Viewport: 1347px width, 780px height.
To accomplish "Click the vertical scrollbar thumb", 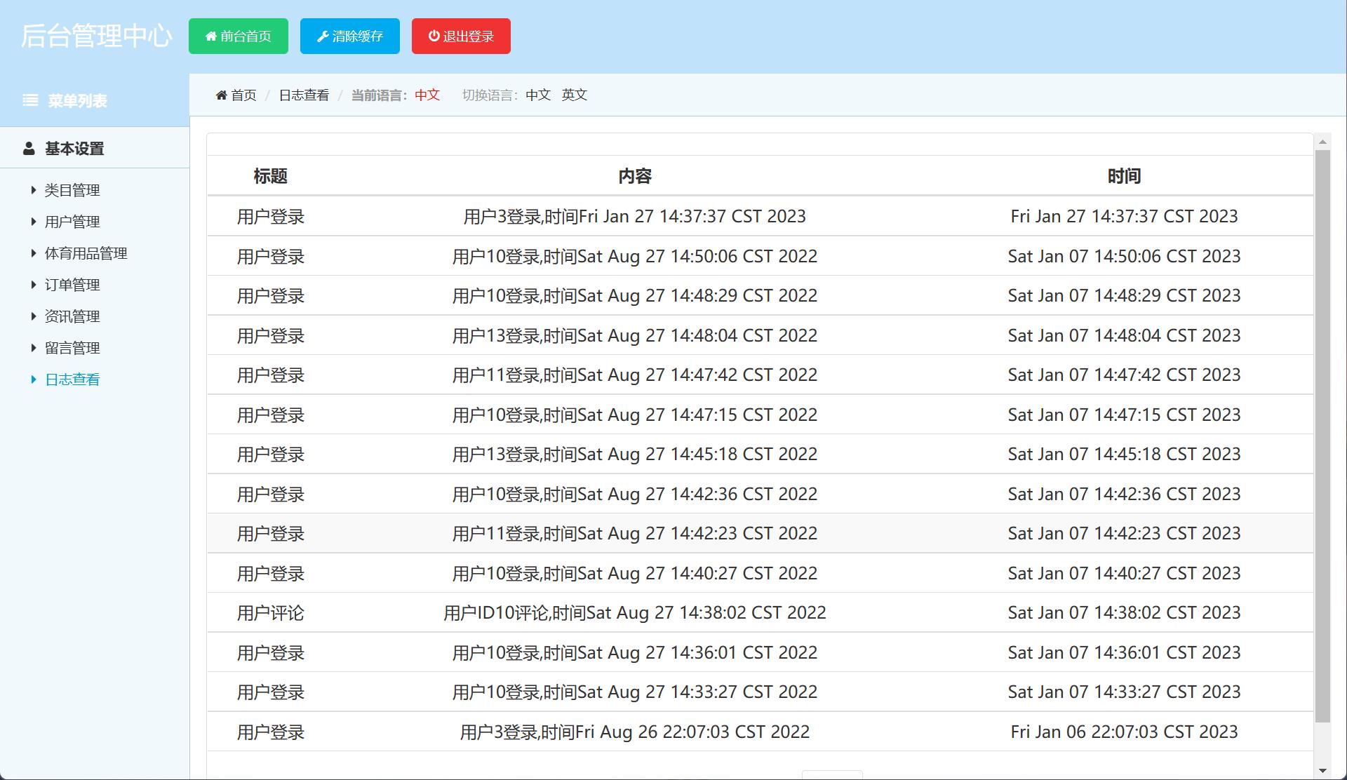I will [x=1322, y=435].
